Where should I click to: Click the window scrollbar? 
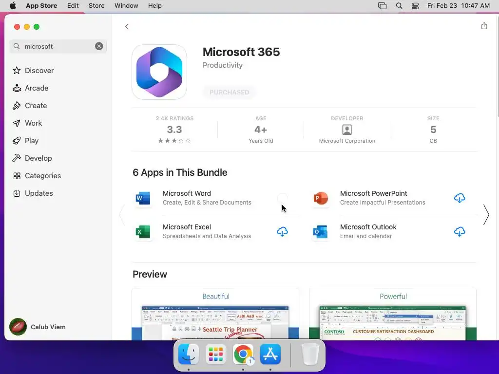coord(497,67)
